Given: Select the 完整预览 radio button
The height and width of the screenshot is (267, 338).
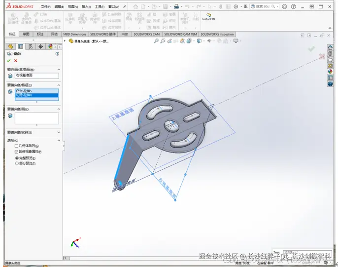Looking at the screenshot, I should coord(17,158).
